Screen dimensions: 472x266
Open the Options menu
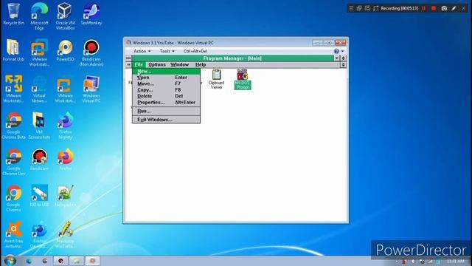click(x=157, y=64)
